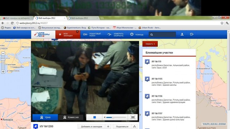Viewport: 230px width, 129px height.
Task: Go forward with the browser forward arrow
Action: coord(7,23)
